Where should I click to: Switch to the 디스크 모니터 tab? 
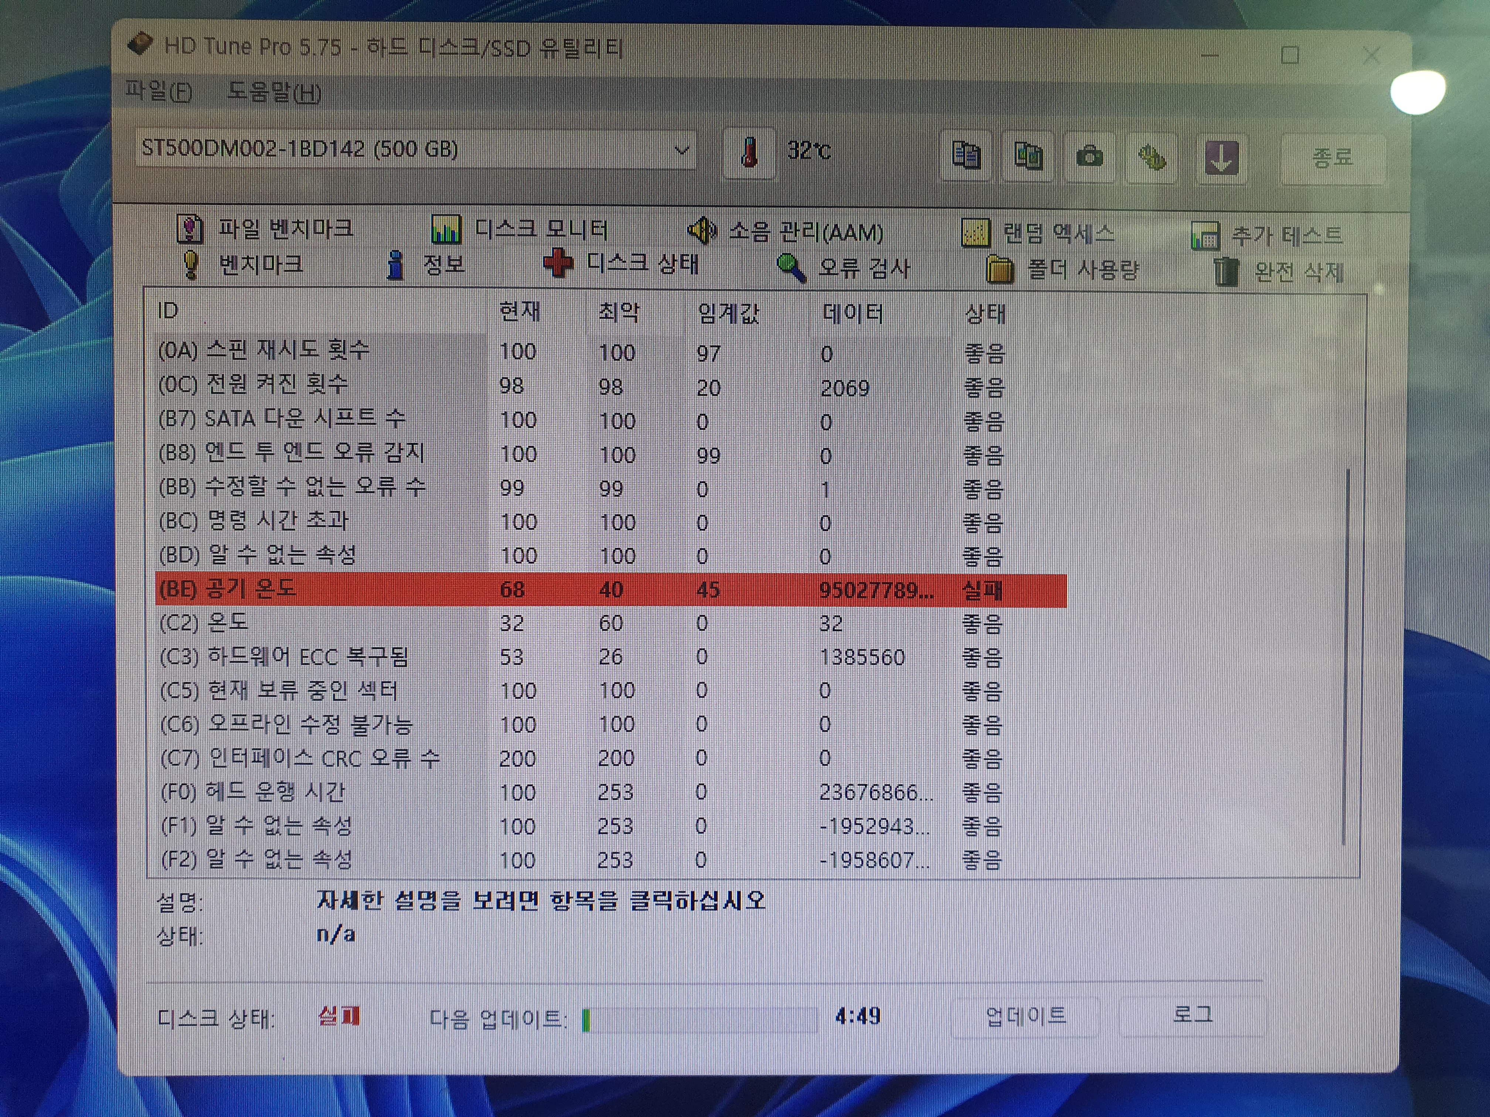click(519, 230)
